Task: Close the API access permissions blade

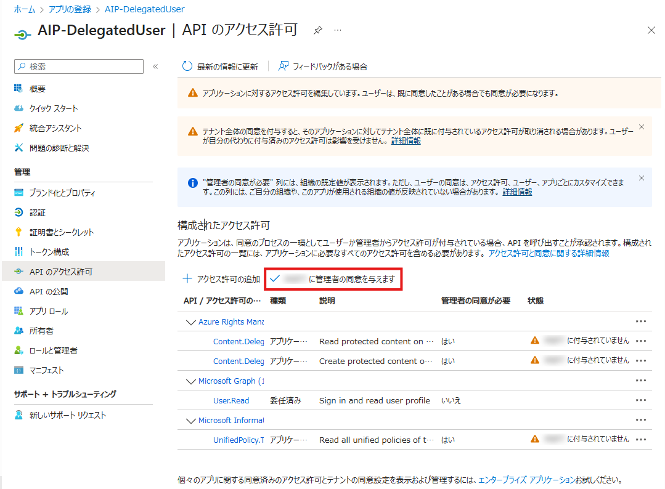Action: point(651,30)
